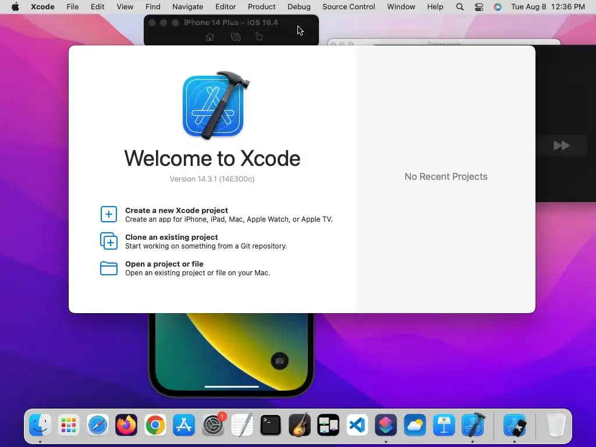Viewport: 596px width, 447px height.
Task: Open the Window menu
Action: pyautogui.click(x=401, y=6)
